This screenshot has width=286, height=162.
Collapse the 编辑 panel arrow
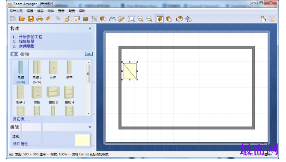click(x=90, y=127)
